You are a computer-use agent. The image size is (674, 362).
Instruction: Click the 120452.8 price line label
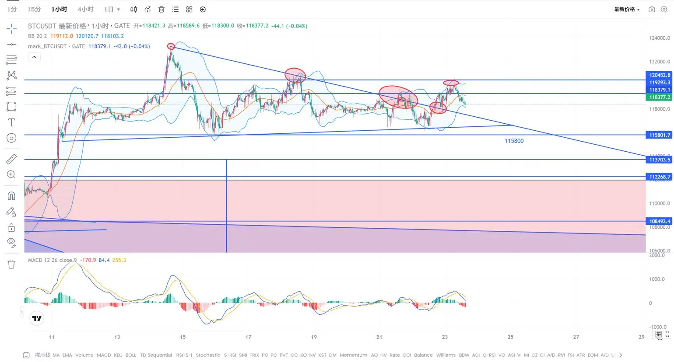pos(660,75)
